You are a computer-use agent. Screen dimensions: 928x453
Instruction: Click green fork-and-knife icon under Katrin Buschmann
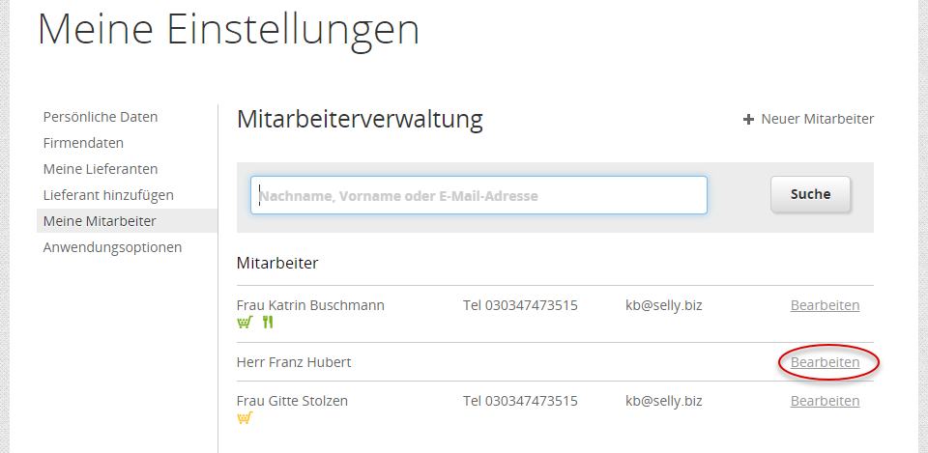click(x=268, y=322)
